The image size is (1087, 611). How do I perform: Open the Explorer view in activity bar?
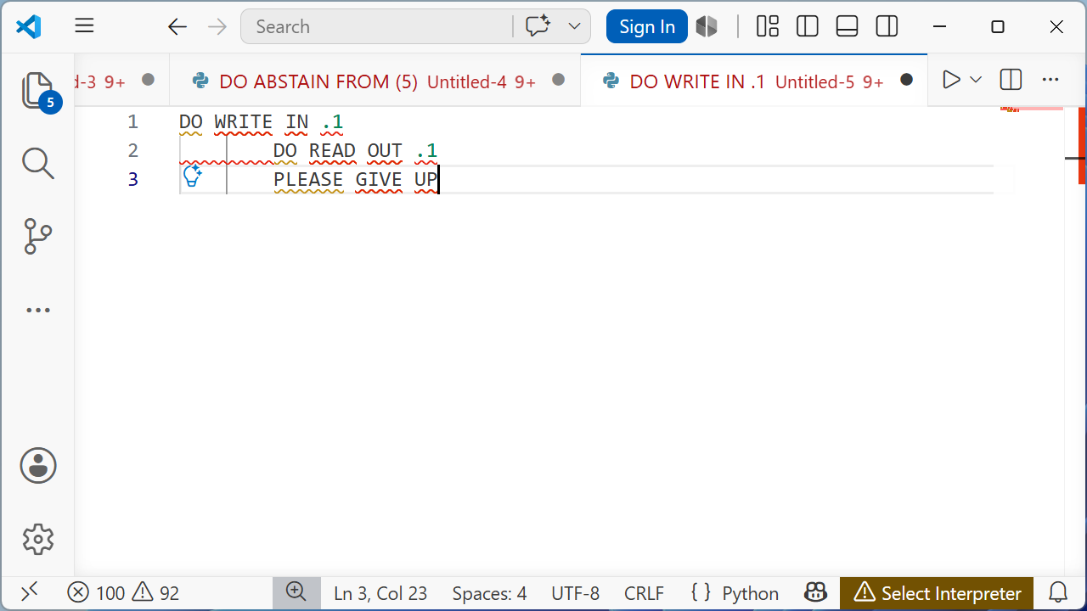coord(38,90)
